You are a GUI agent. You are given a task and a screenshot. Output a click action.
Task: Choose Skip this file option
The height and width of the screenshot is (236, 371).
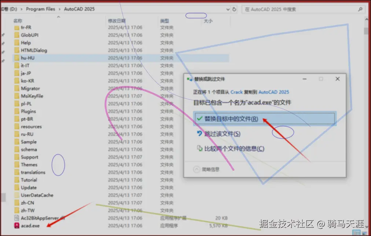point(222,134)
